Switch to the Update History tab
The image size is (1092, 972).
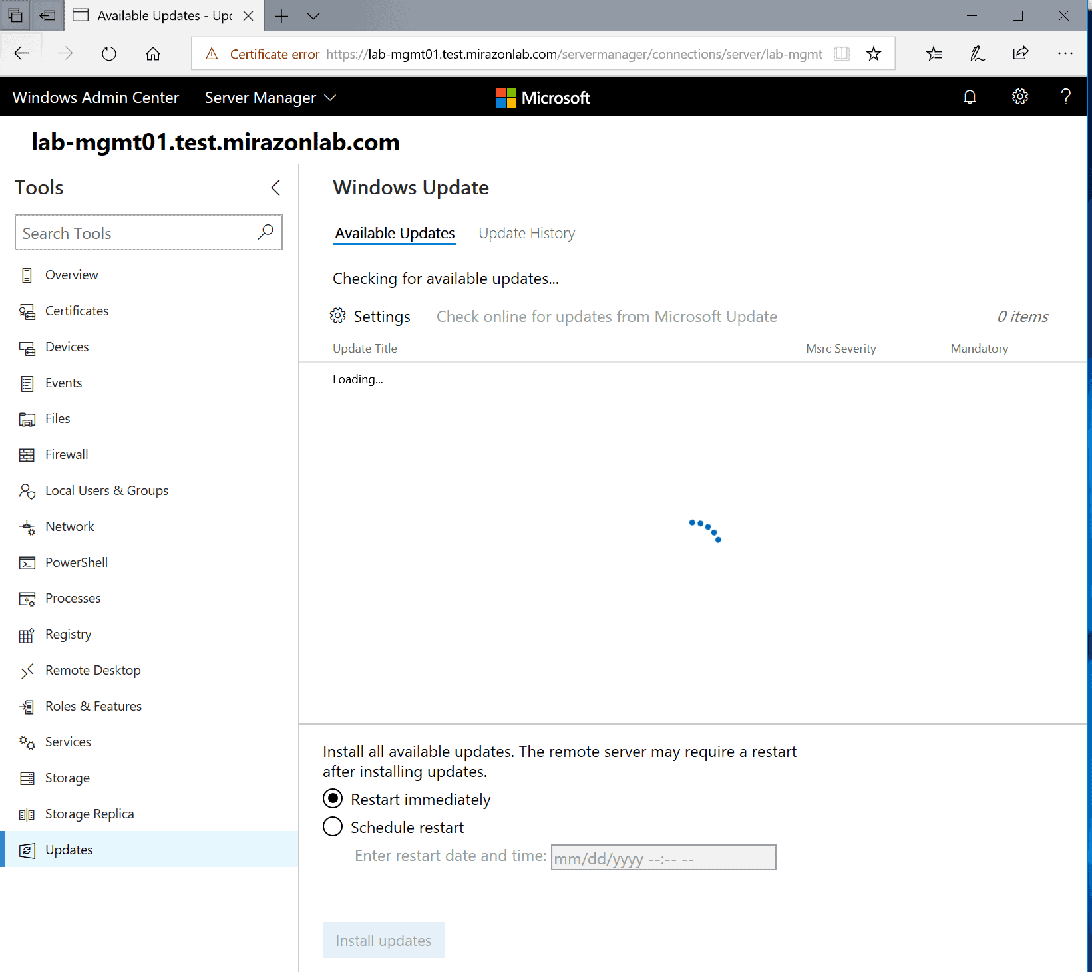click(x=526, y=233)
